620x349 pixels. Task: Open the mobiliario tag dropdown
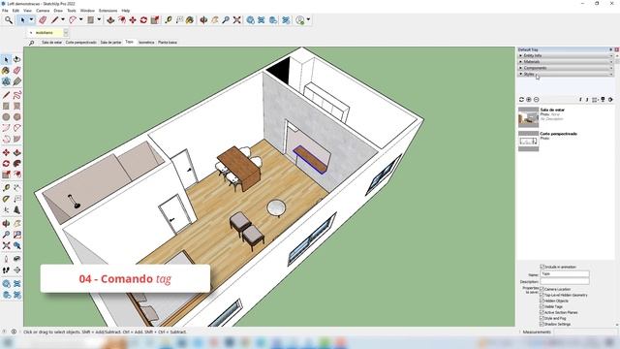tap(66, 32)
